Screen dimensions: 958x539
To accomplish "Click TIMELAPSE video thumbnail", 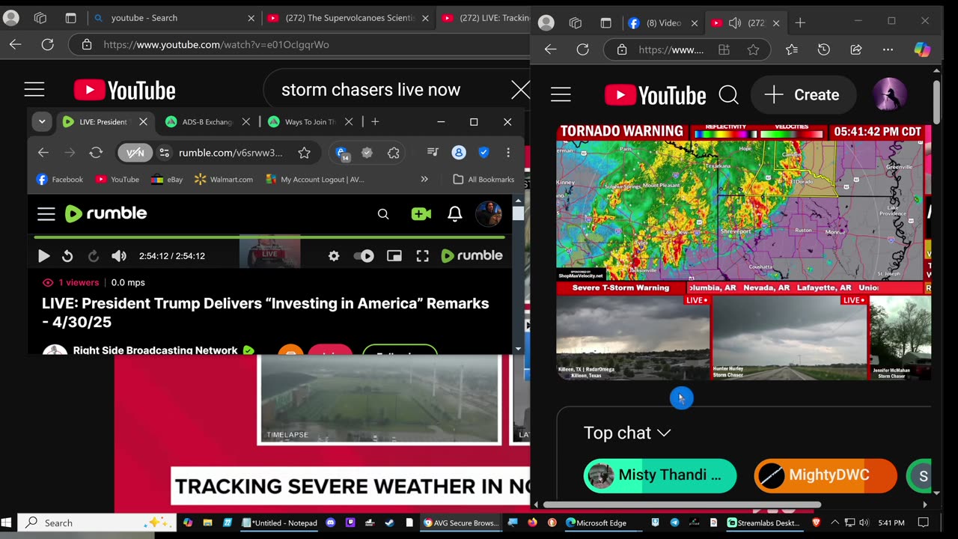I will [379, 399].
